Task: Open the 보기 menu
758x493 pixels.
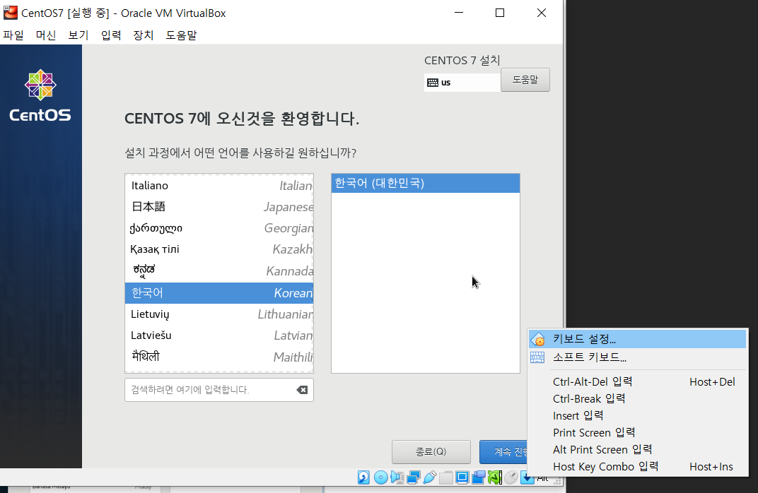Action: pyautogui.click(x=78, y=35)
